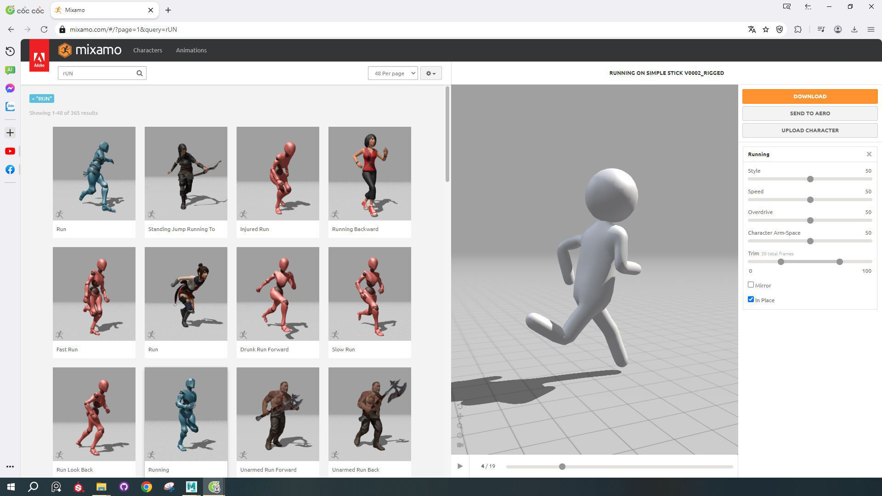
Task: Open the 48 Per page dropdown
Action: 393,73
